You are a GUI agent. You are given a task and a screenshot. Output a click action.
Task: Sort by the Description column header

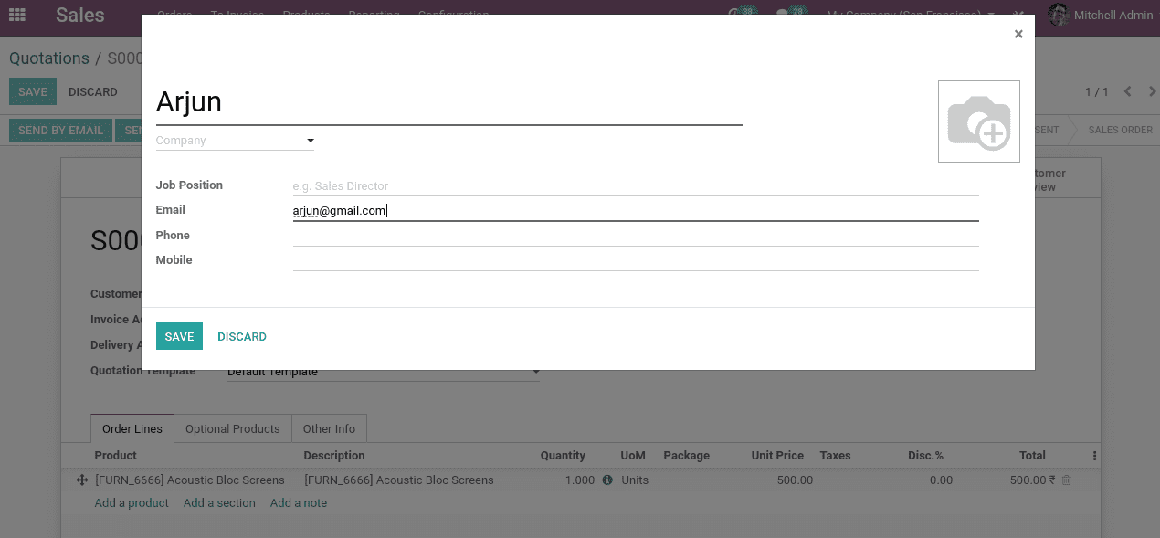(334, 455)
